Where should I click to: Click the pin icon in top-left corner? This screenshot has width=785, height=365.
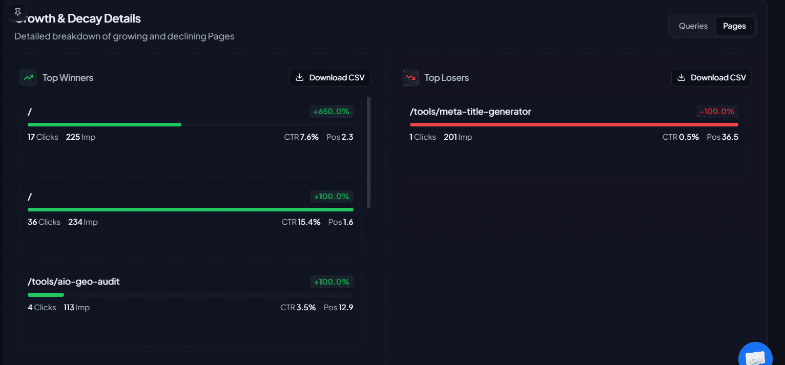[18, 12]
